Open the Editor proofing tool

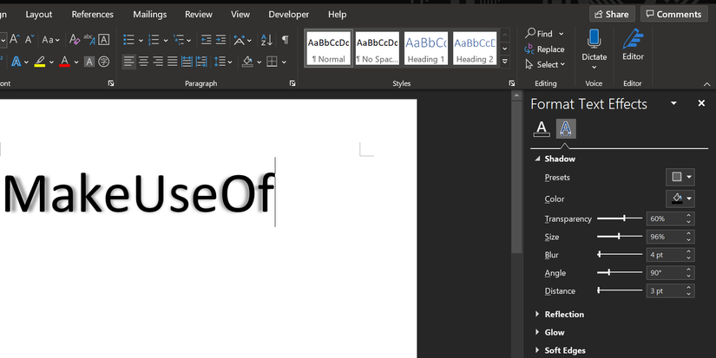tap(633, 45)
